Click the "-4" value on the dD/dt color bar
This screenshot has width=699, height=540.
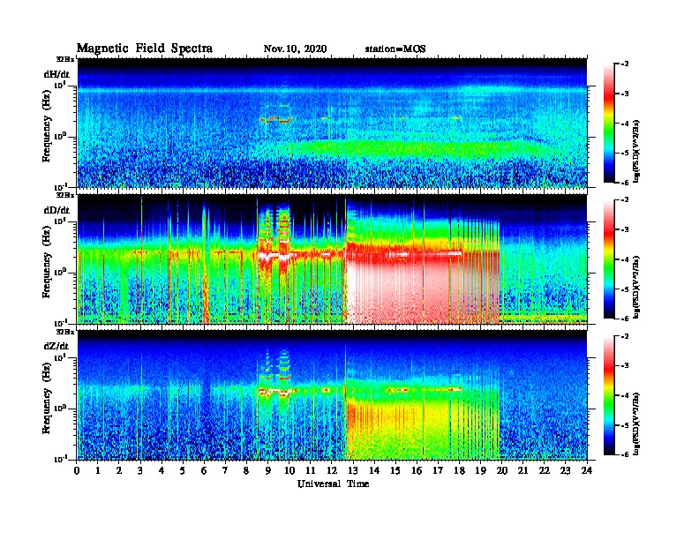point(625,259)
